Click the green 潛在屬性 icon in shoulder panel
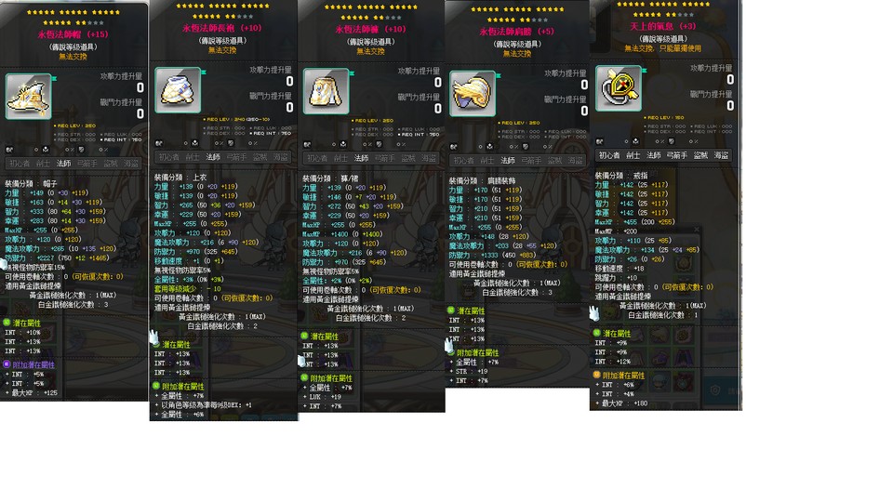893x502 pixels. point(451,310)
